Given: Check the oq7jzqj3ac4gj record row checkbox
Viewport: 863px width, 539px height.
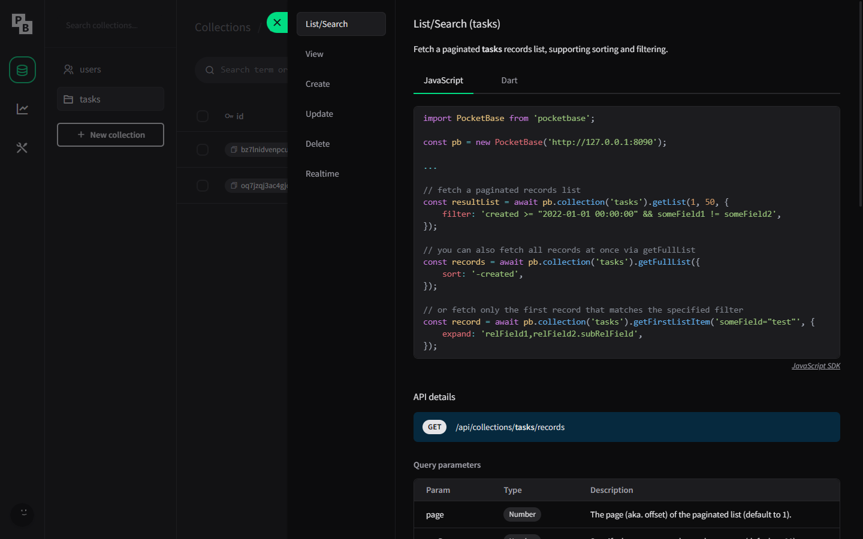Looking at the screenshot, I should [x=203, y=185].
